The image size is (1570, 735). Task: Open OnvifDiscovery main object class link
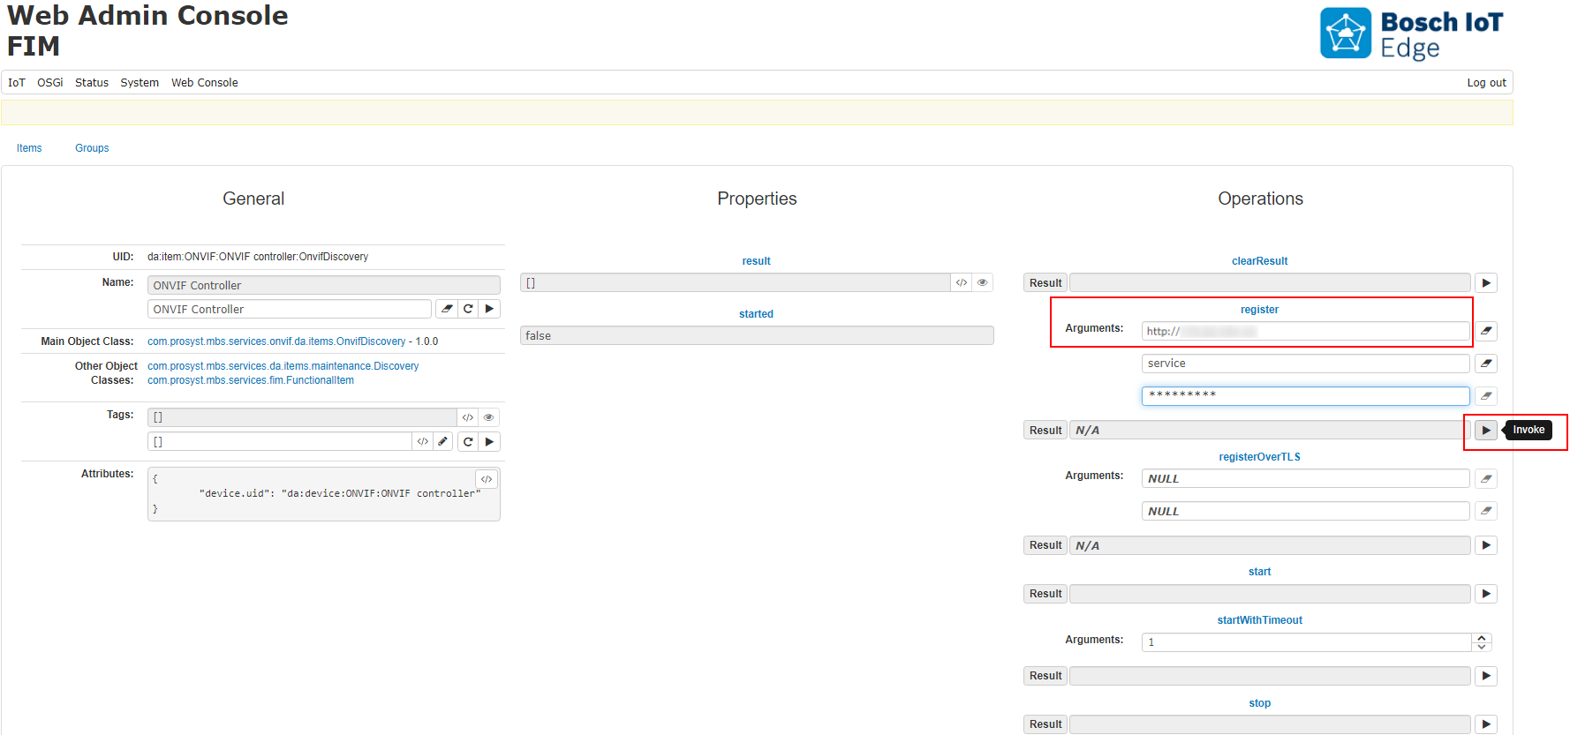[x=276, y=341]
